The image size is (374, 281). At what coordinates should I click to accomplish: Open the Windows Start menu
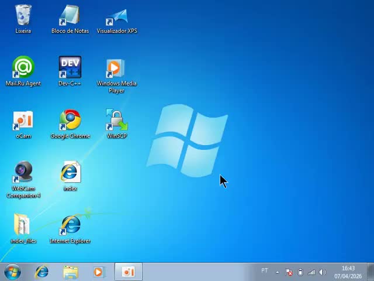point(12,272)
